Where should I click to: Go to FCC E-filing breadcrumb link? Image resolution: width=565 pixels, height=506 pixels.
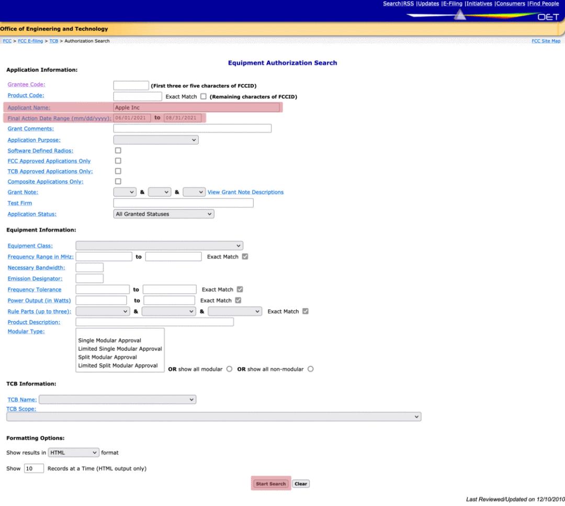click(30, 41)
